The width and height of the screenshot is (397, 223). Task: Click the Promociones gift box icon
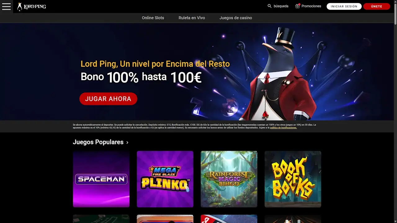pyautogui.click(x=297, y=6)
